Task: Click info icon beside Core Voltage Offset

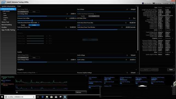Action: [x=67, y=14]
